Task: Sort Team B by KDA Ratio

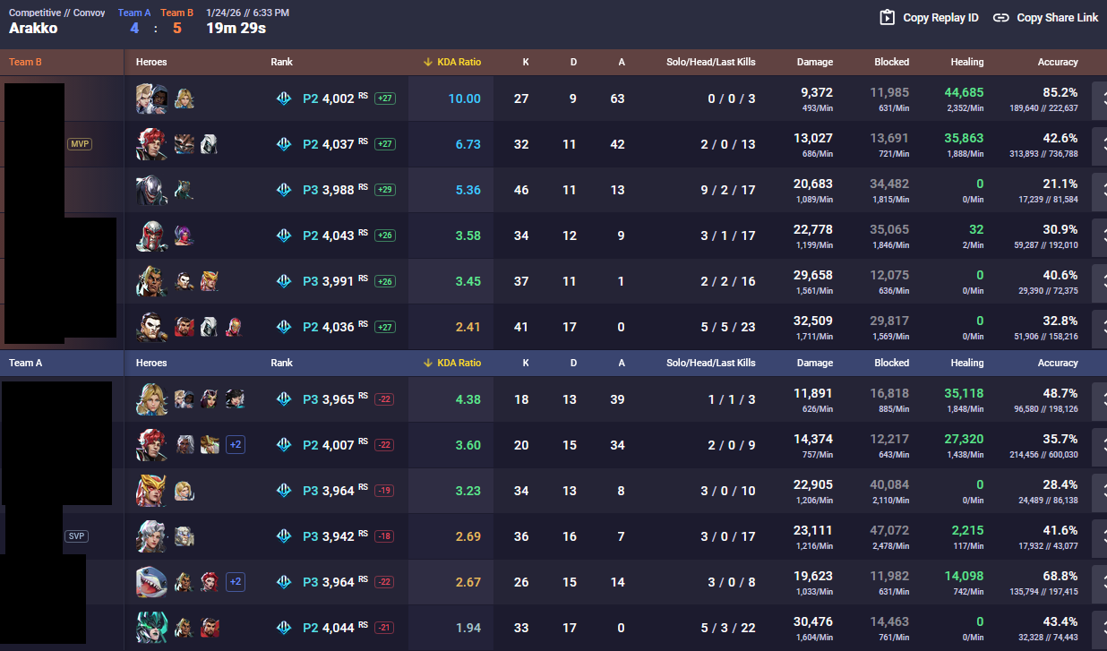Action: [452, 62]
